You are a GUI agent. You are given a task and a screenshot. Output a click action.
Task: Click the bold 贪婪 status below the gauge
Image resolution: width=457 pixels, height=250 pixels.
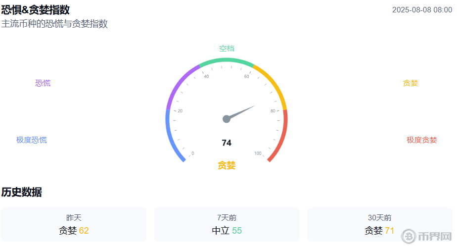227,165
